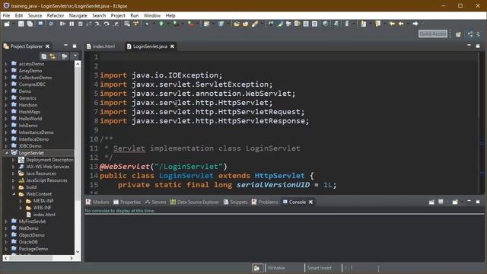Open the New icon's dropdown arrow
The width and height of the screenshot is (487, 274).
(14, 24)
